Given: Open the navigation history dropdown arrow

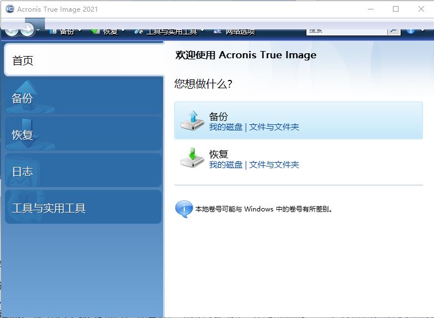Looking at the screenshot, I should click(38, 30).
